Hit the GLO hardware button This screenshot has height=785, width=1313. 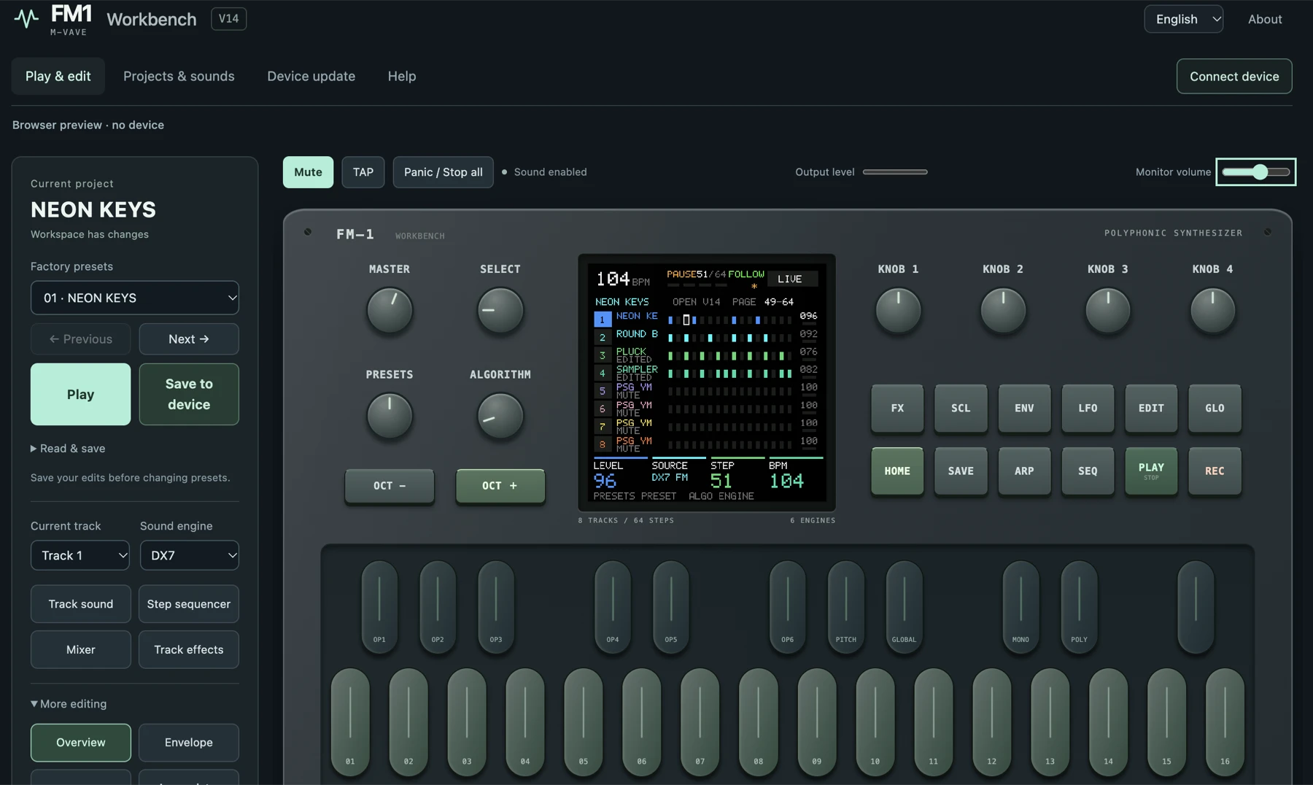pos(1215,408)
